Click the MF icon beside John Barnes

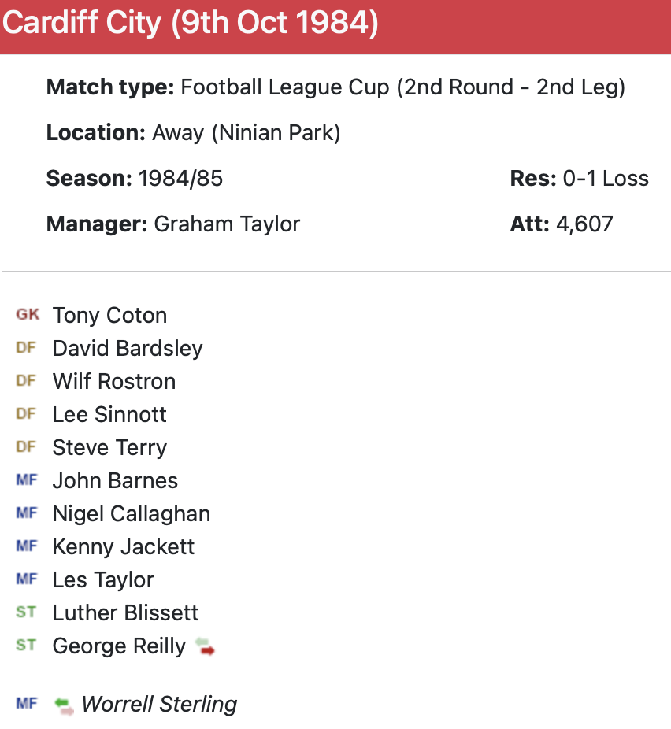(x=27, y=480)
